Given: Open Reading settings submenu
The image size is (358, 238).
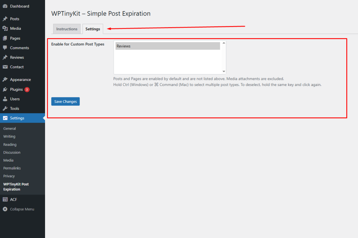Looking at the screenshot, I should click(10, 145).
